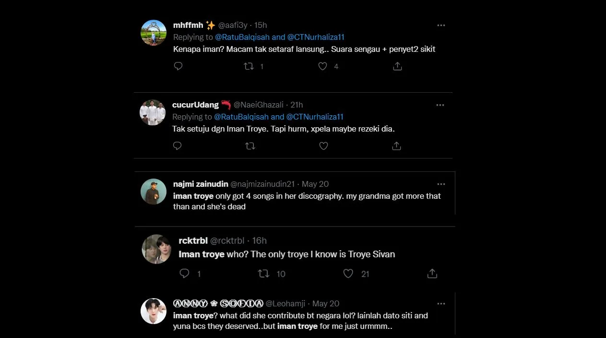Retweet cucurUdang's tweet

coord(250,145)
